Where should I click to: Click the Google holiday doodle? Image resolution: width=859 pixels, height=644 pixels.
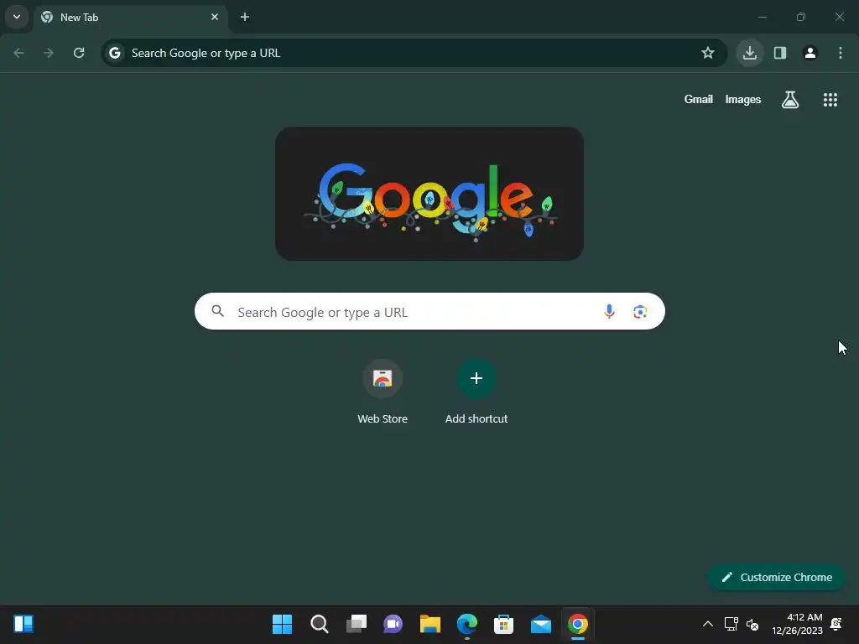click(429, 194)
